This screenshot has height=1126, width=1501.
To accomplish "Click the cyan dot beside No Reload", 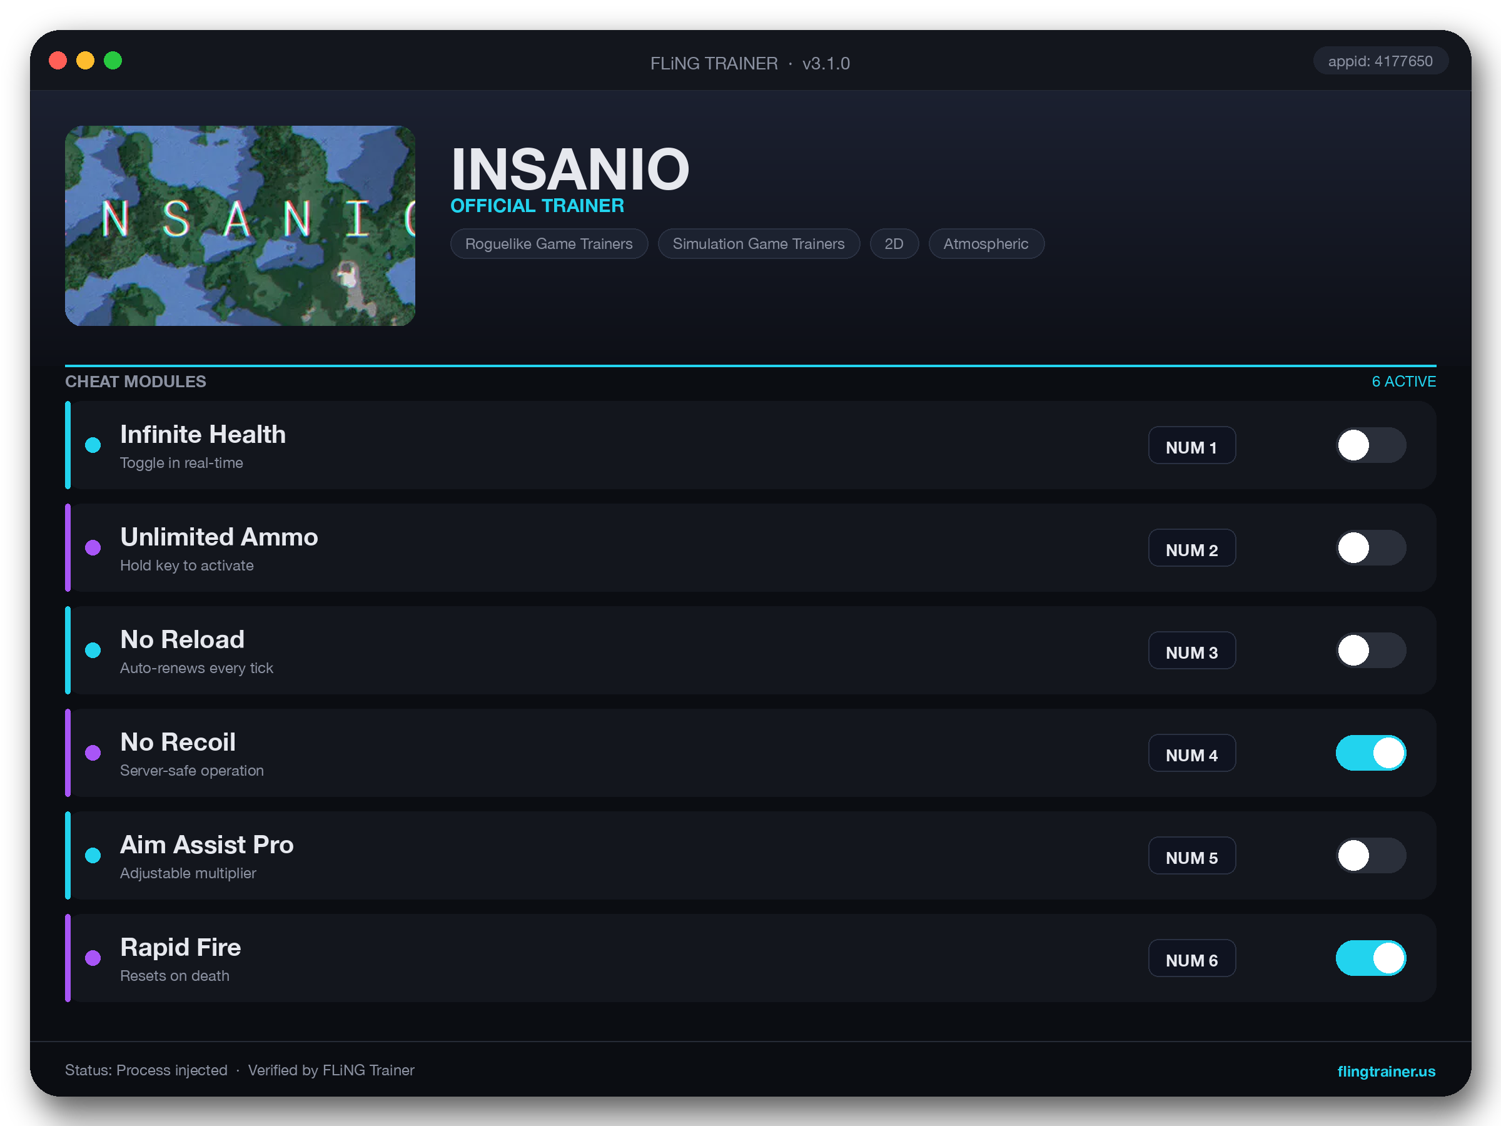I will pos(93,650).
